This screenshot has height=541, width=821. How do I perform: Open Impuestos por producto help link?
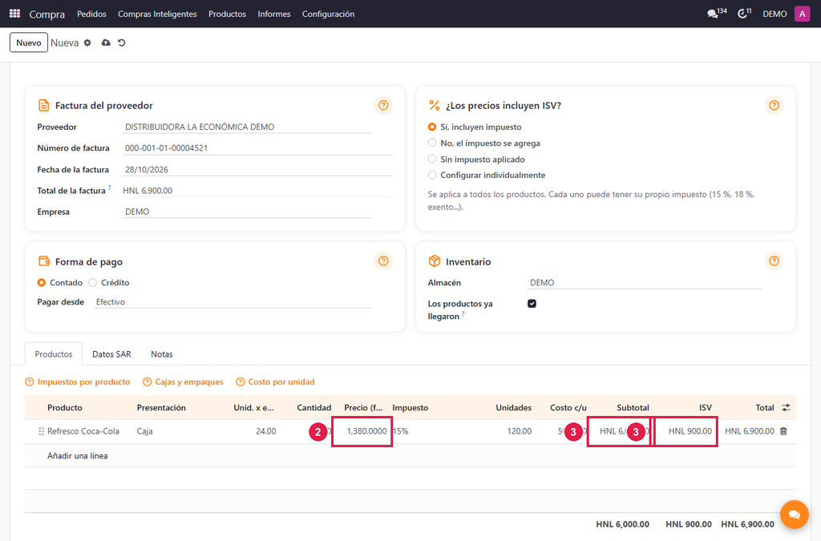[x=78, y=382]
